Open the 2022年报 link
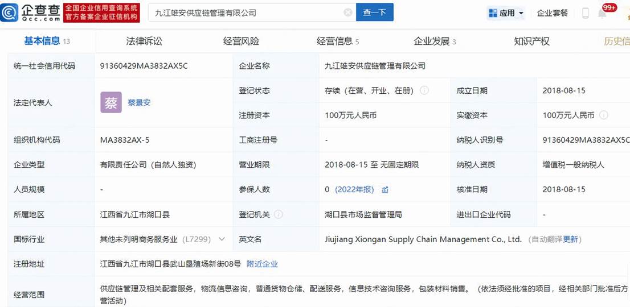The image size is (630, 307). point(354,189)
